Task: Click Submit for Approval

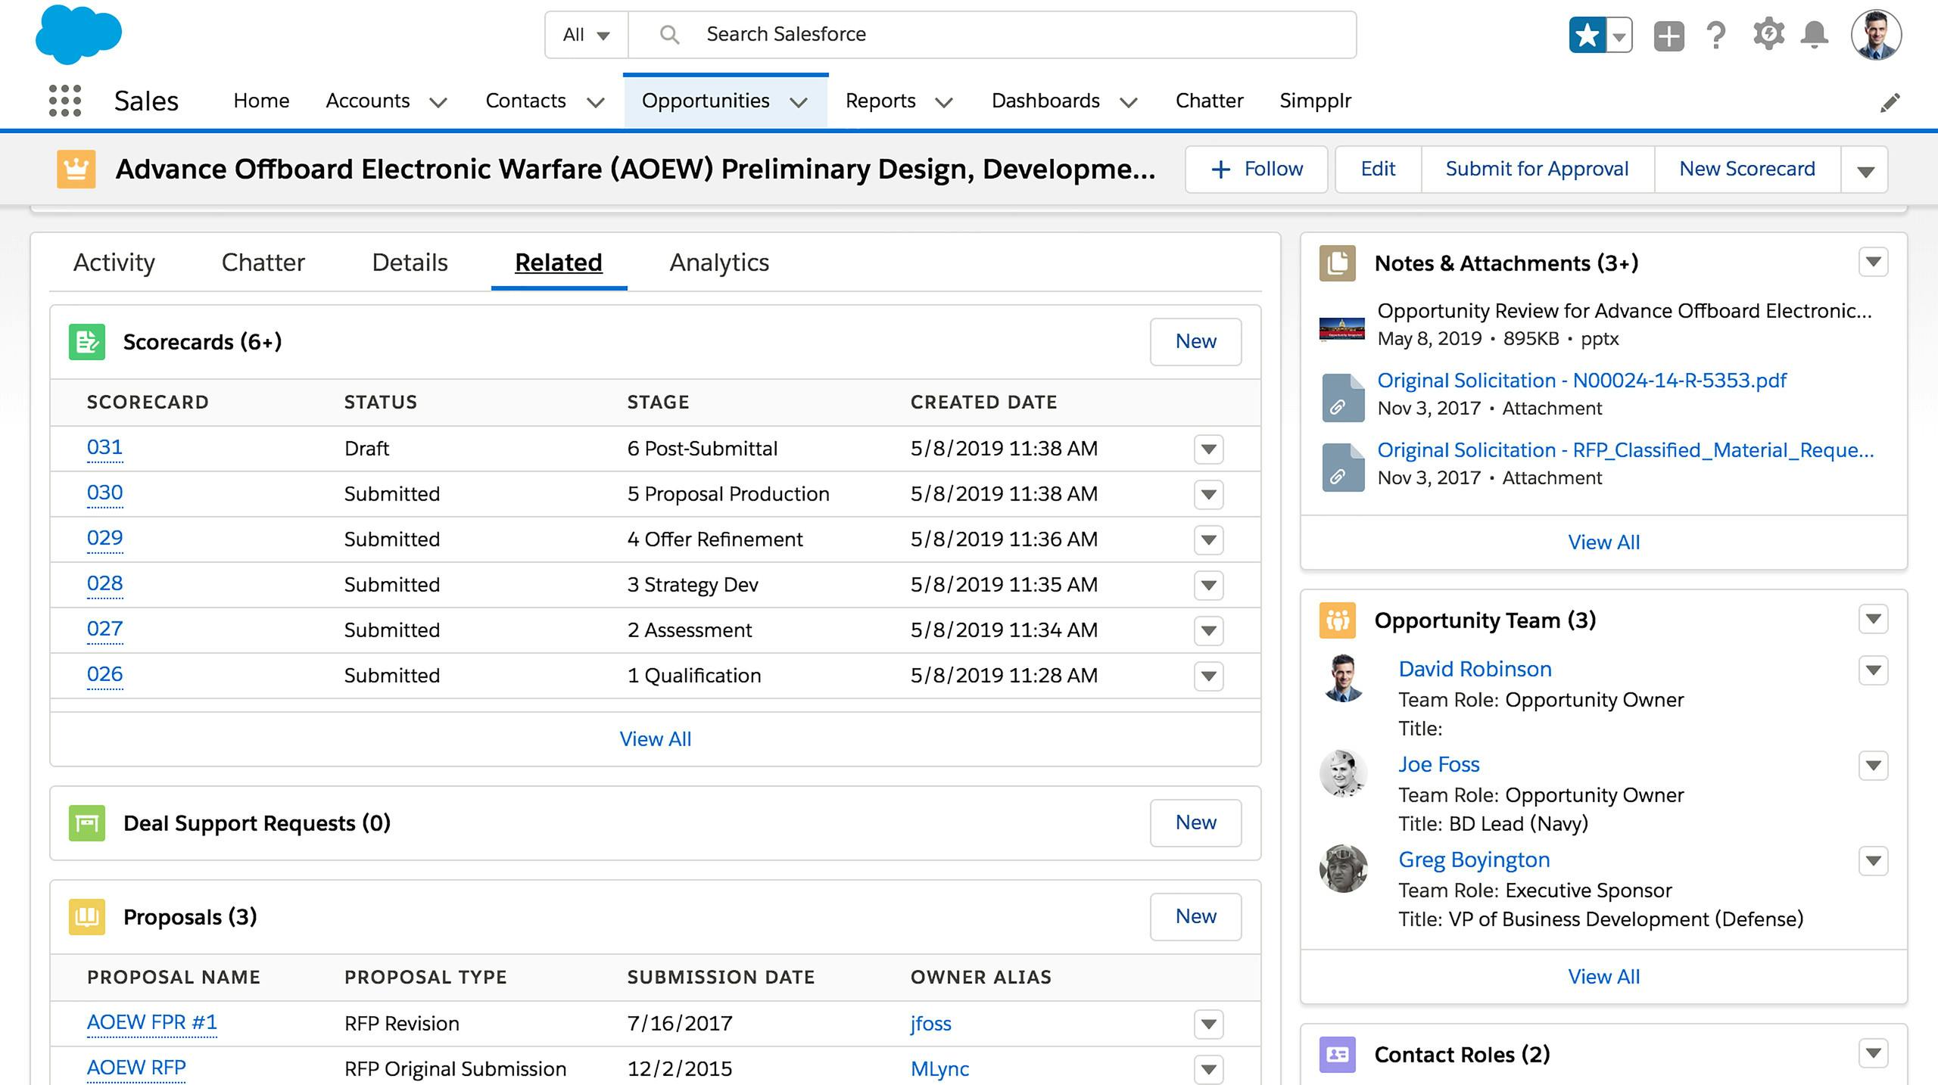Action: (1537, 169)
